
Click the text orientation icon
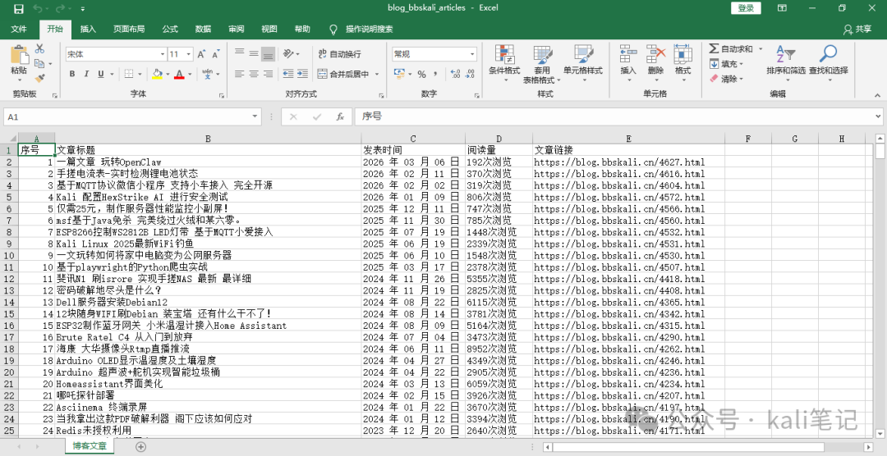(x=288, y=53)
